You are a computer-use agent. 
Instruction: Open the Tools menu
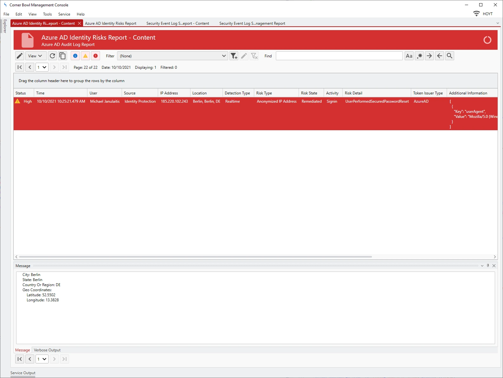pos(47,14)
